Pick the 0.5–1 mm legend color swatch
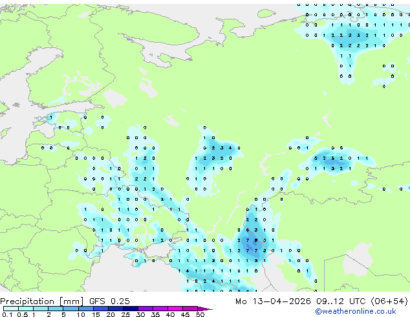 (x=26, y=309)
